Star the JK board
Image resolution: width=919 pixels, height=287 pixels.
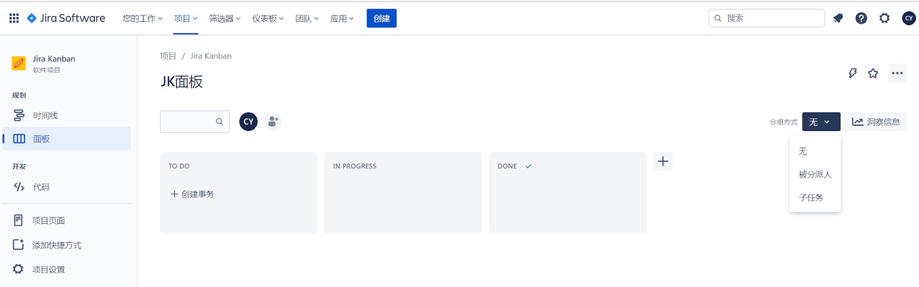click(x=873, y=73)
